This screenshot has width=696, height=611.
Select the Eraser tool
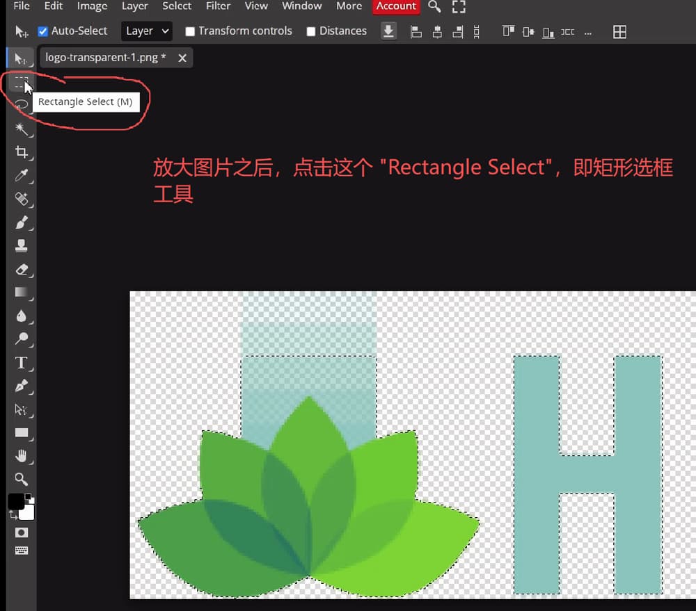tap(21, 269)
